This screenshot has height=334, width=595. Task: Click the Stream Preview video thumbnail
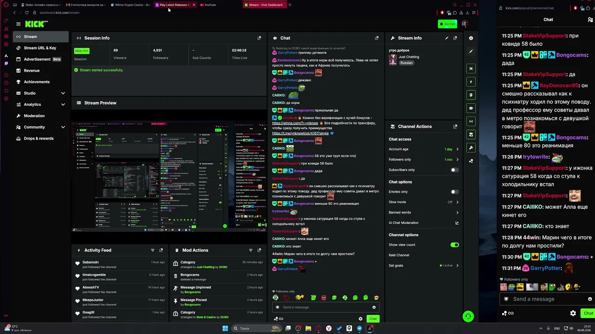coord(169,176)
